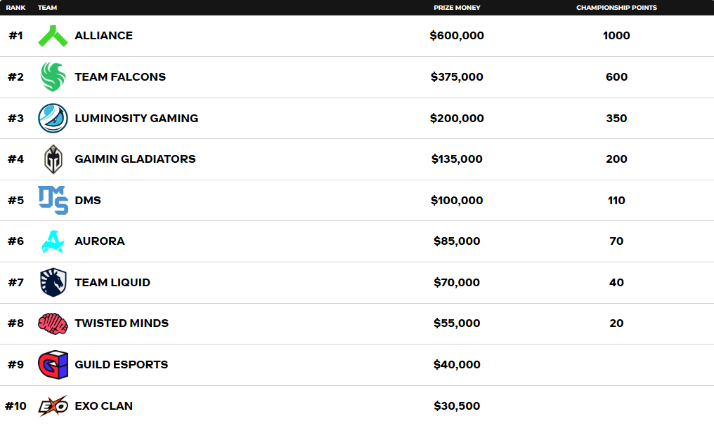Click the Aurora team logo
The width and height of the screenshot is (714, 428).
point(53,241)
